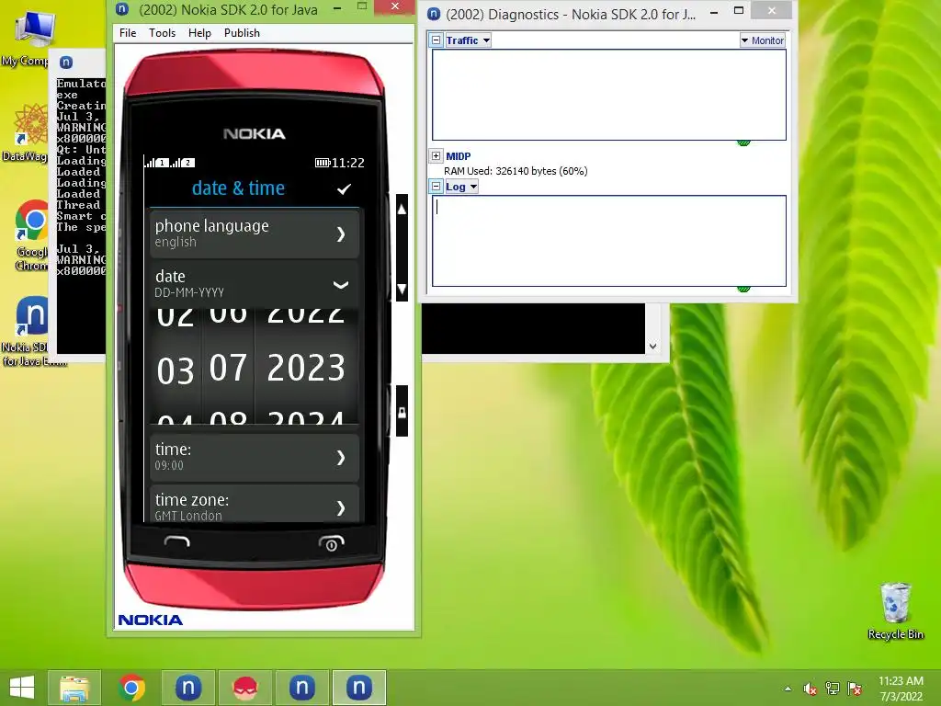Click the RAM Used 326140 bytes text
The height and width of the screenshot is (706, 941).
[516, 171]
